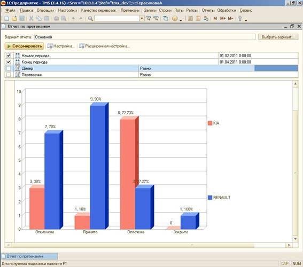Open comparison type Равно for Перевозчик
The height and width of the screenshot is (267, 303).
218,75
